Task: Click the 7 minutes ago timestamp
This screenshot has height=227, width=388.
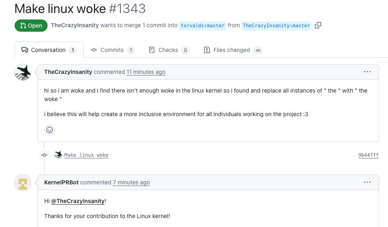Action: pos(131,182)
